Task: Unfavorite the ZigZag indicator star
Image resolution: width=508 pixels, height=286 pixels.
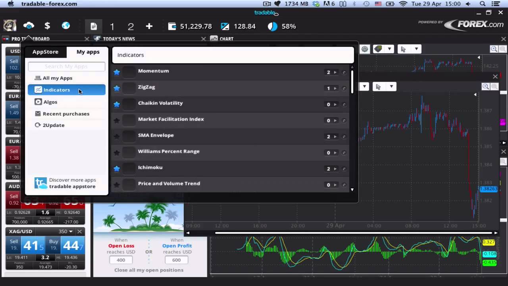Action: click(117, 88)
